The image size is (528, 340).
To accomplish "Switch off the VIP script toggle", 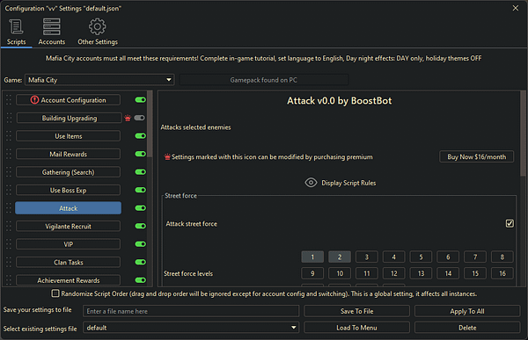I will (141, 244).
